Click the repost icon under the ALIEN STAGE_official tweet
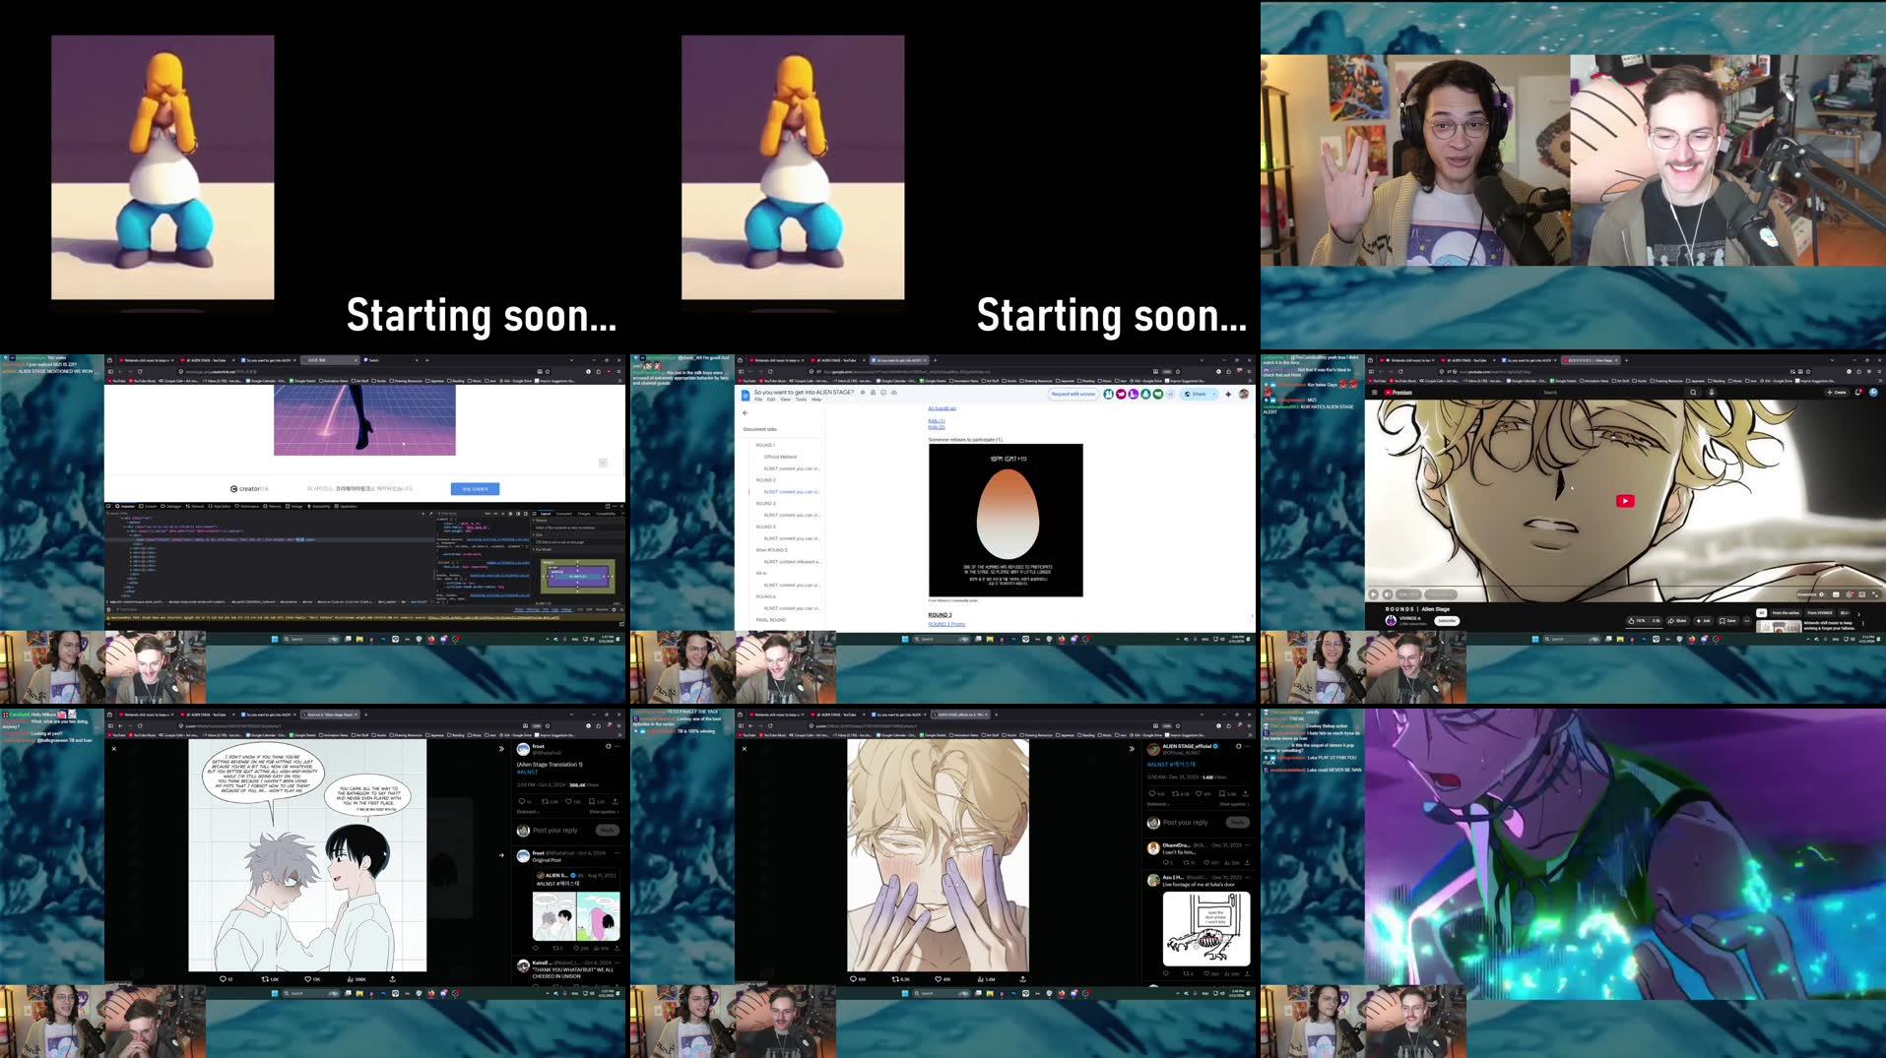The height and width of the screenshot is (1058, 1886). [1176, 794]
